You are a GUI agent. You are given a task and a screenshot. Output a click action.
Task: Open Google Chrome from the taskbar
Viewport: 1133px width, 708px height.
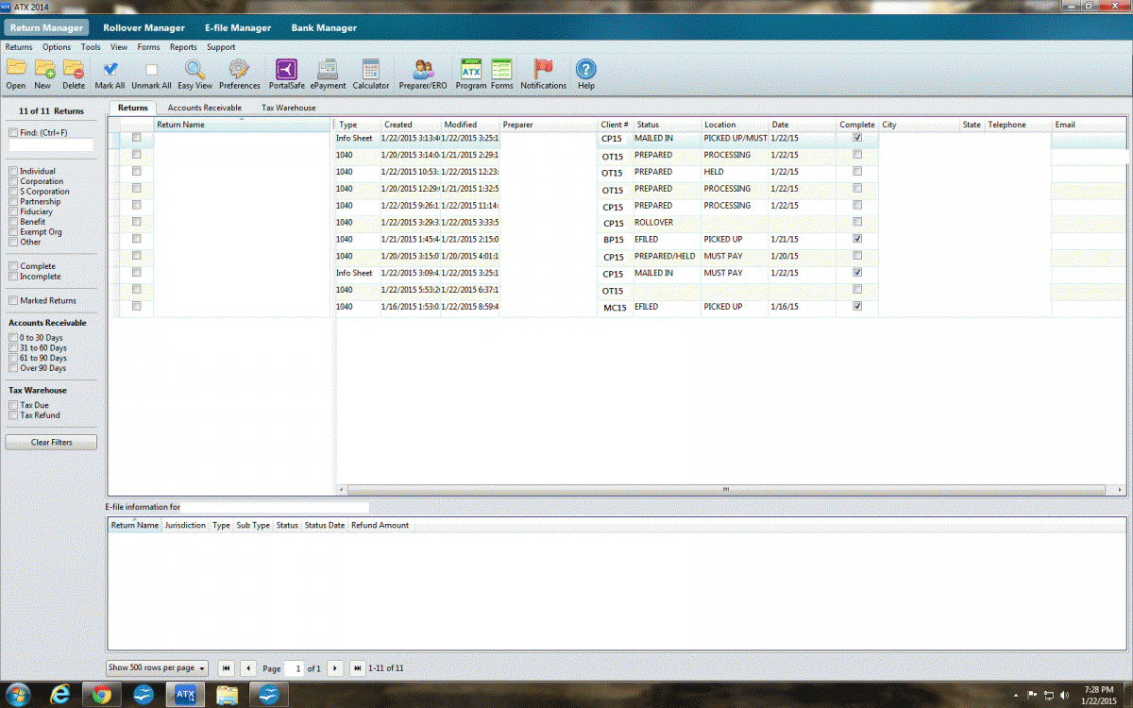[x=102, y=695]
